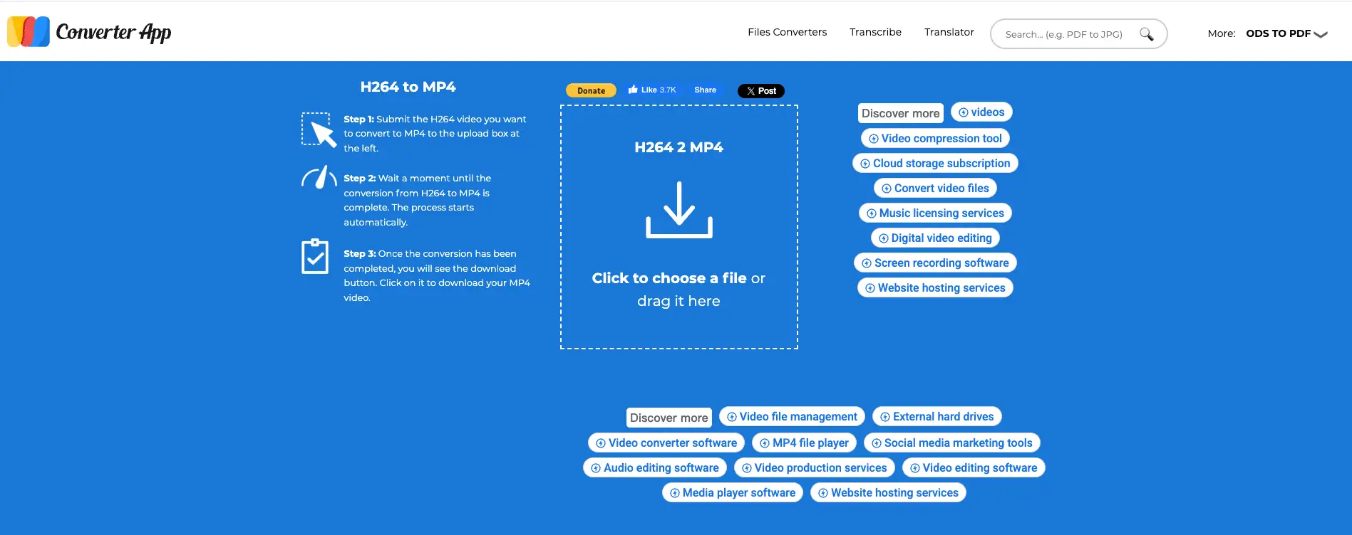Click the download arrow upload icon
This screenshot has width=1352, height=535.
(678, 210)
